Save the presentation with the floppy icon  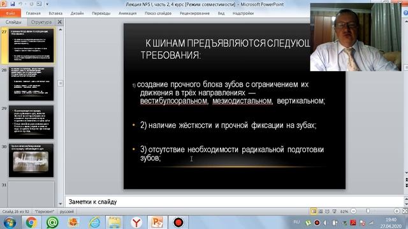tap(12, 4)
